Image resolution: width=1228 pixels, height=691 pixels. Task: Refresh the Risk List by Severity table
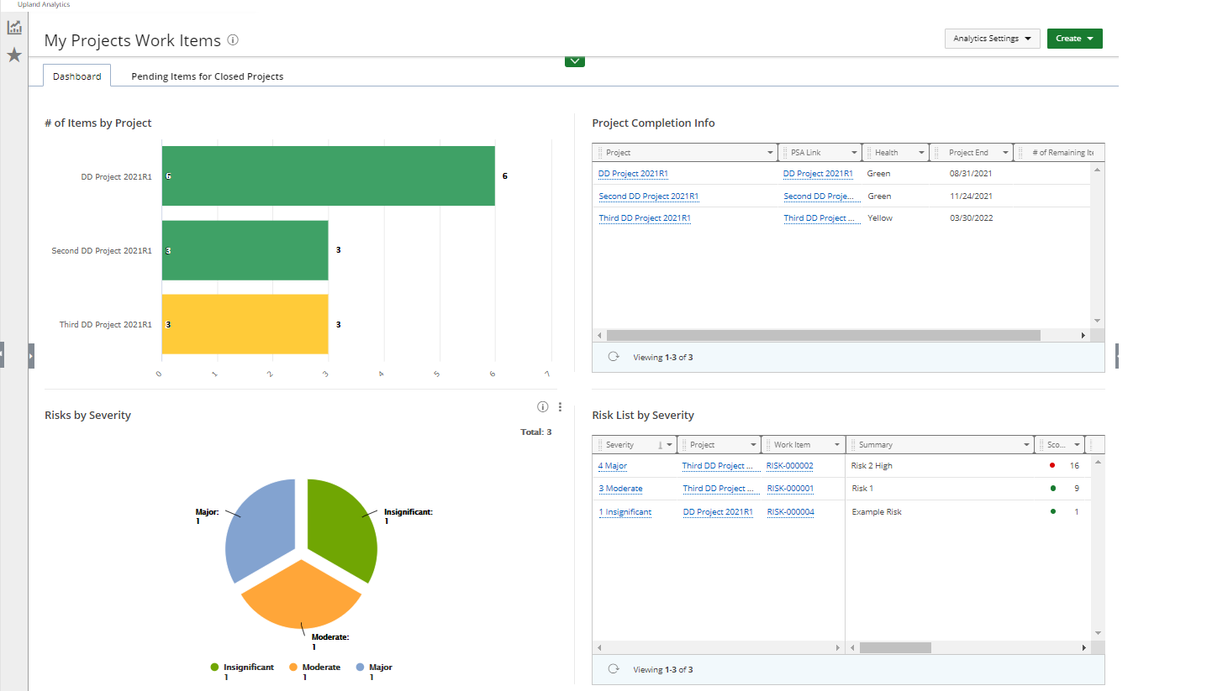tap(614, 669)
